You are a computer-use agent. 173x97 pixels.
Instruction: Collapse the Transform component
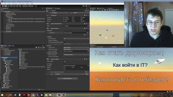point(46,15)
